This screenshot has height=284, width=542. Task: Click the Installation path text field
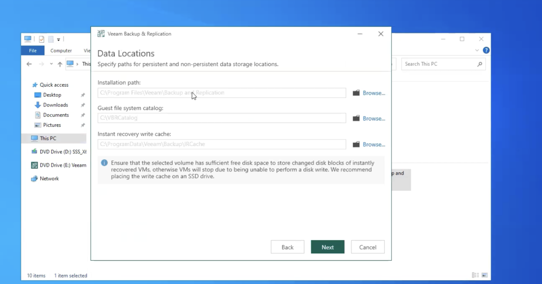222,93
